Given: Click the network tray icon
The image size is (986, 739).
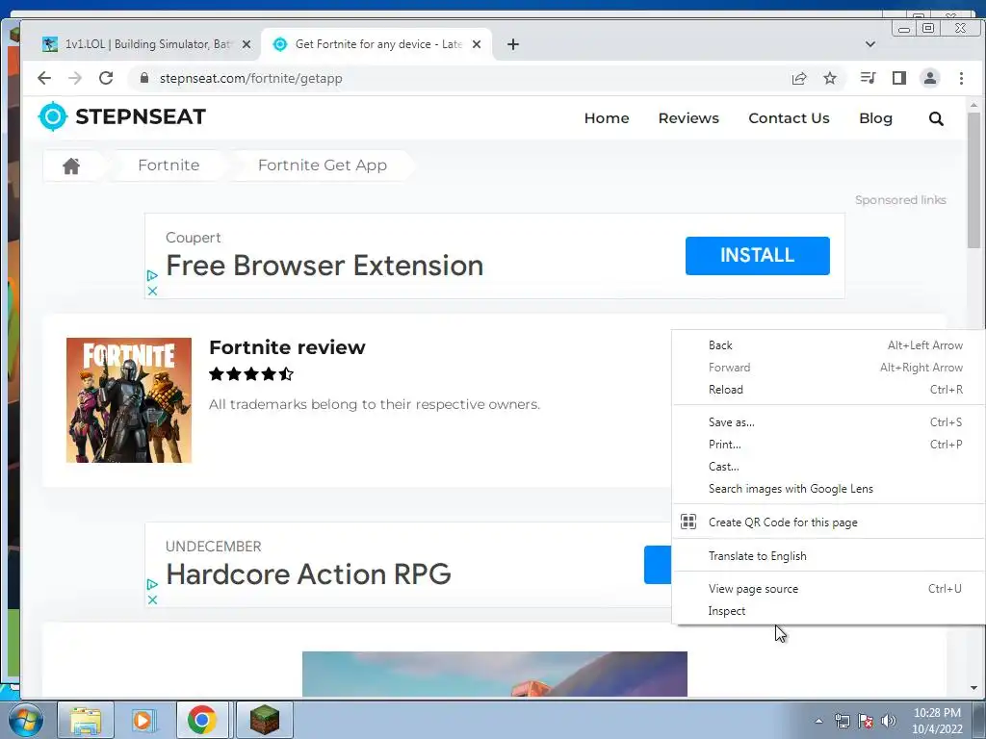Looking at the screenshot, I should click(842, 721).
